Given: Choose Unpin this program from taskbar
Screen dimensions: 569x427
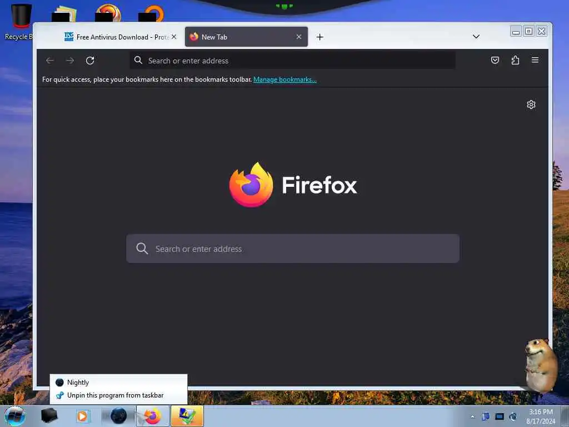Looking at the screenshot, I should tap(119, 395).
